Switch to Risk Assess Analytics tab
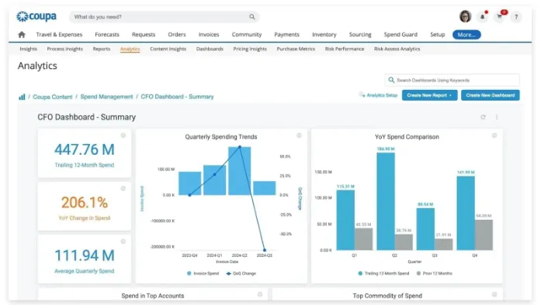The image size is (541, 305). click(x=397, y=49)
